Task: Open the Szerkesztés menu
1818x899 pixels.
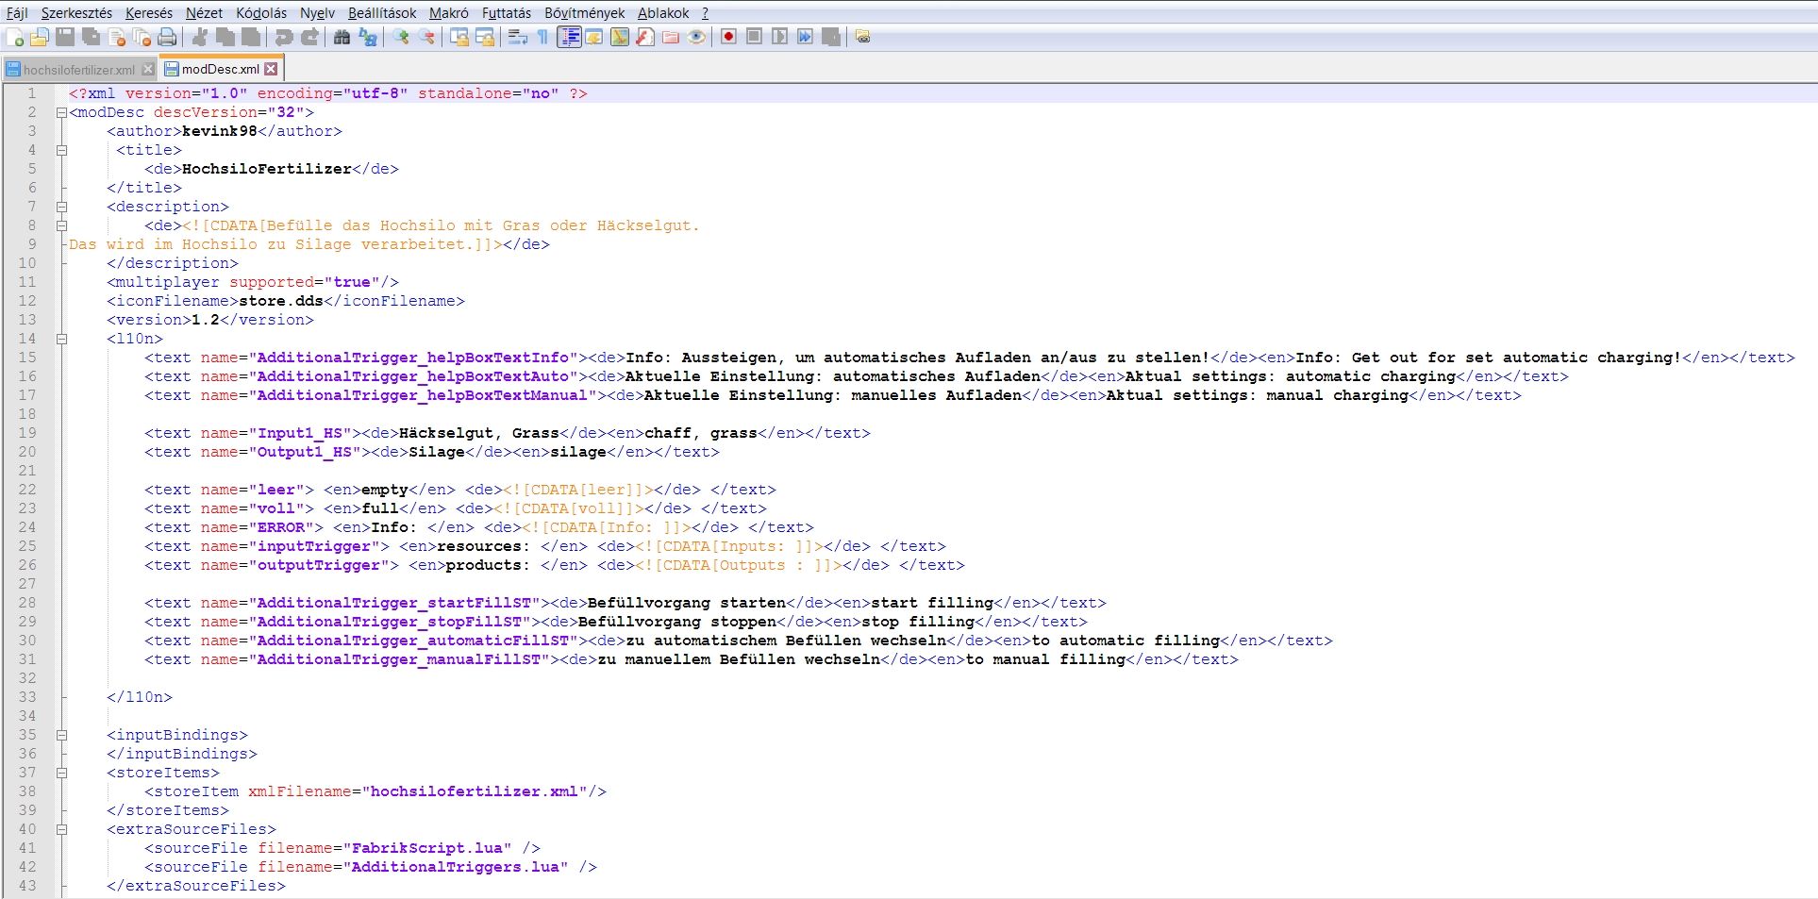Action: pyautogui.click(x=76, y=13)
